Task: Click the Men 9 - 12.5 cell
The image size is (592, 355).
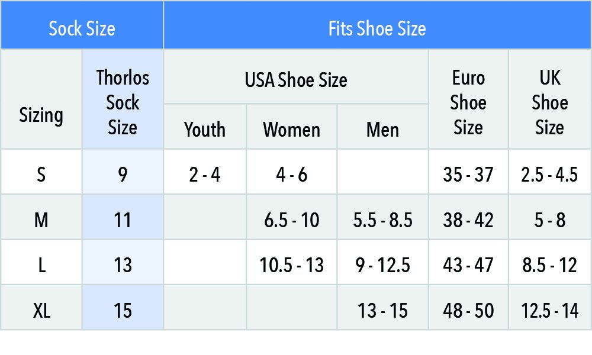Action: coord(383,262)
